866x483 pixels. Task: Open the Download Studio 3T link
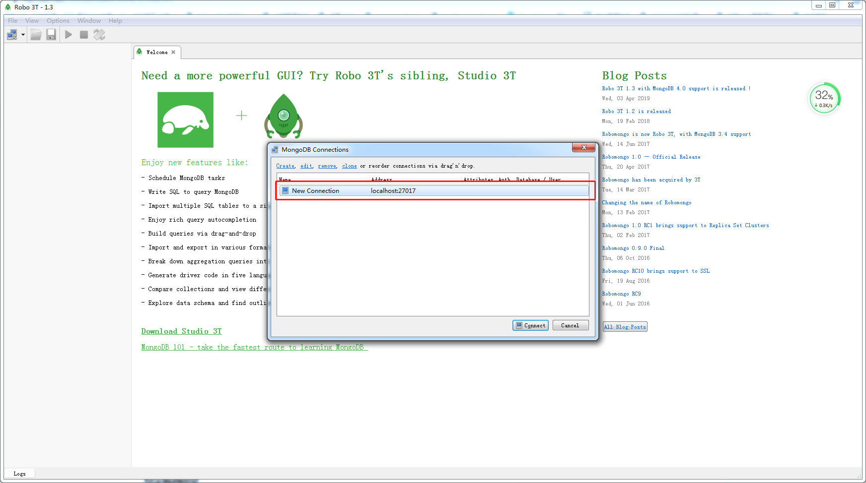pyautogui.click(x=181, y=331)
